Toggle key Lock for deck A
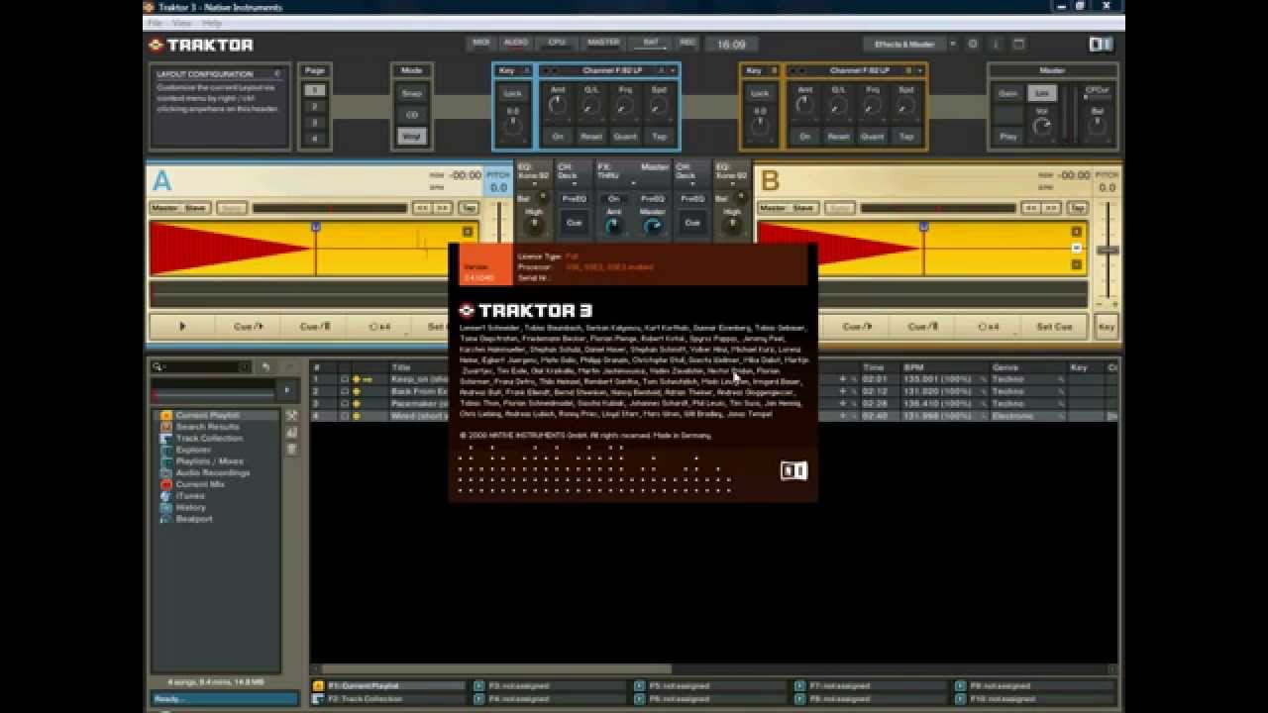This screenshot has width=1268, height=713. pos(512,94)
